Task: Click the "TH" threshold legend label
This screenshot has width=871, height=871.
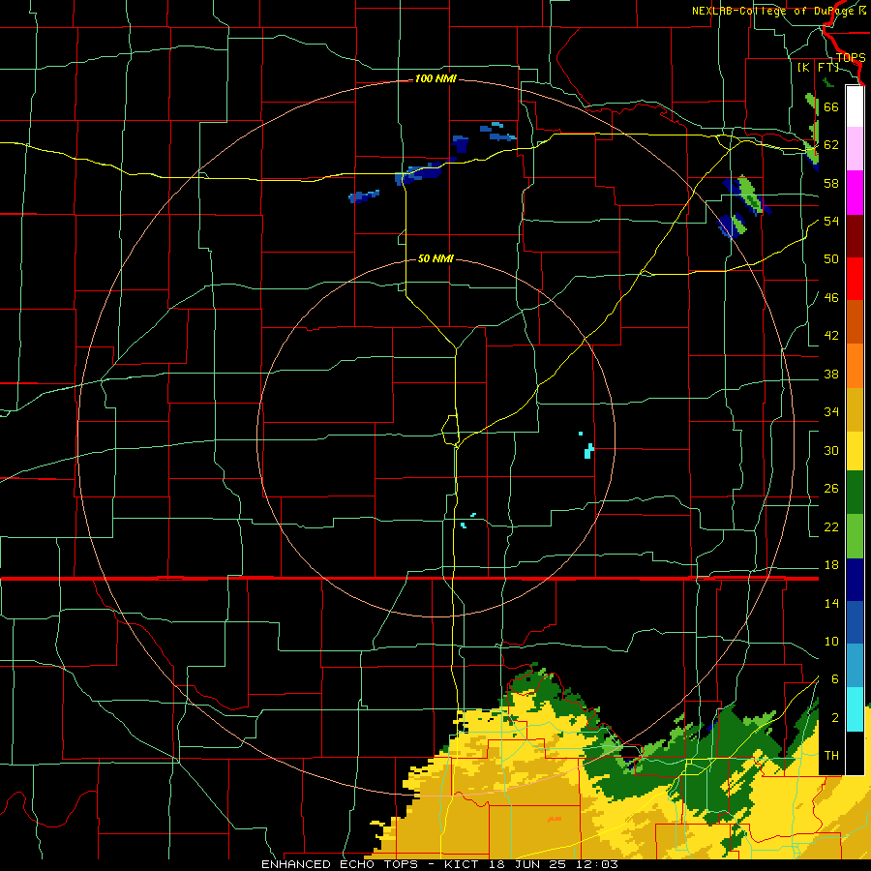Action: click(831, 756)
